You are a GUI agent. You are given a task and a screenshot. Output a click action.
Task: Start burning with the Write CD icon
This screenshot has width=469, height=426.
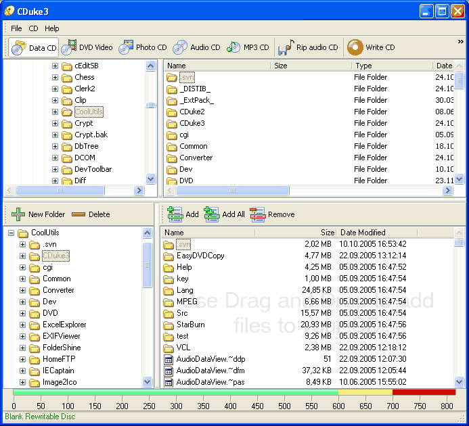pyautogui.click(x=355, y=47)
